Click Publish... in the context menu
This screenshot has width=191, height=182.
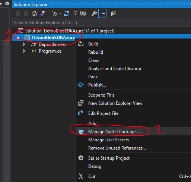point(97,85)
